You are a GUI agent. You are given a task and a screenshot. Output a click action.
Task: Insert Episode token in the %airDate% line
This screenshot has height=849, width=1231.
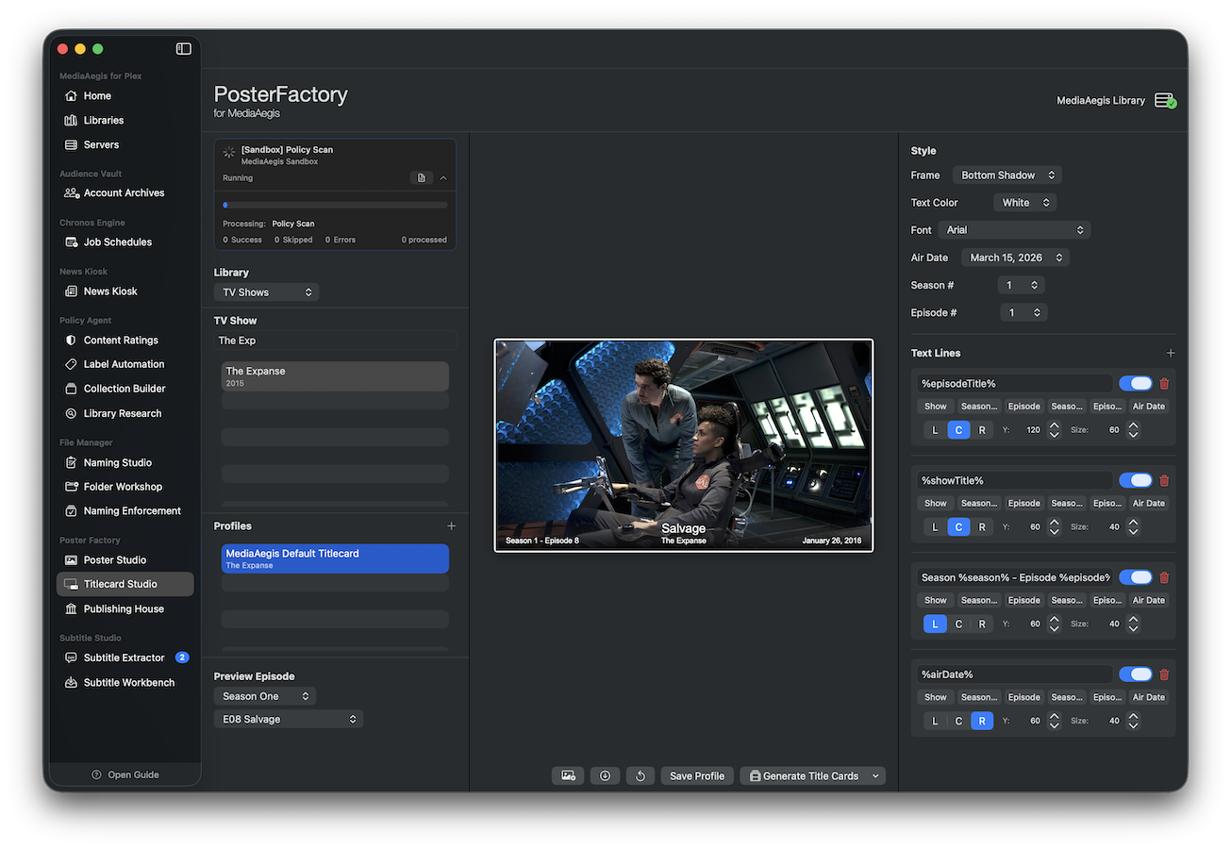[x=1023, y=697]
